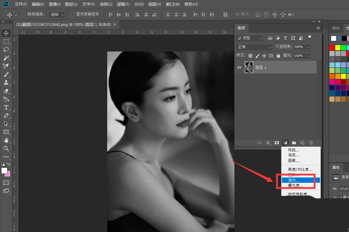The image size is (349, 232).
Task: Open the 文件(F) menu
Action: pos(21,4)
